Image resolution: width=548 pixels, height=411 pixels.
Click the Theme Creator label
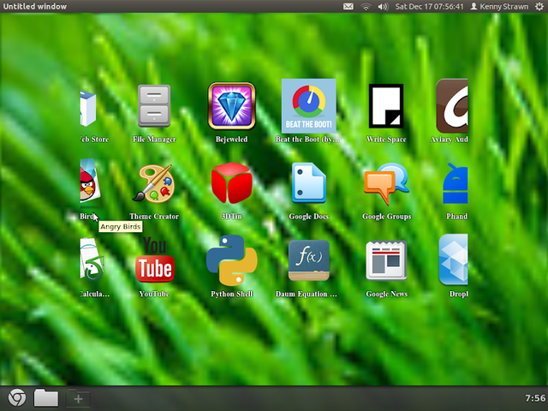click(154, 217)
